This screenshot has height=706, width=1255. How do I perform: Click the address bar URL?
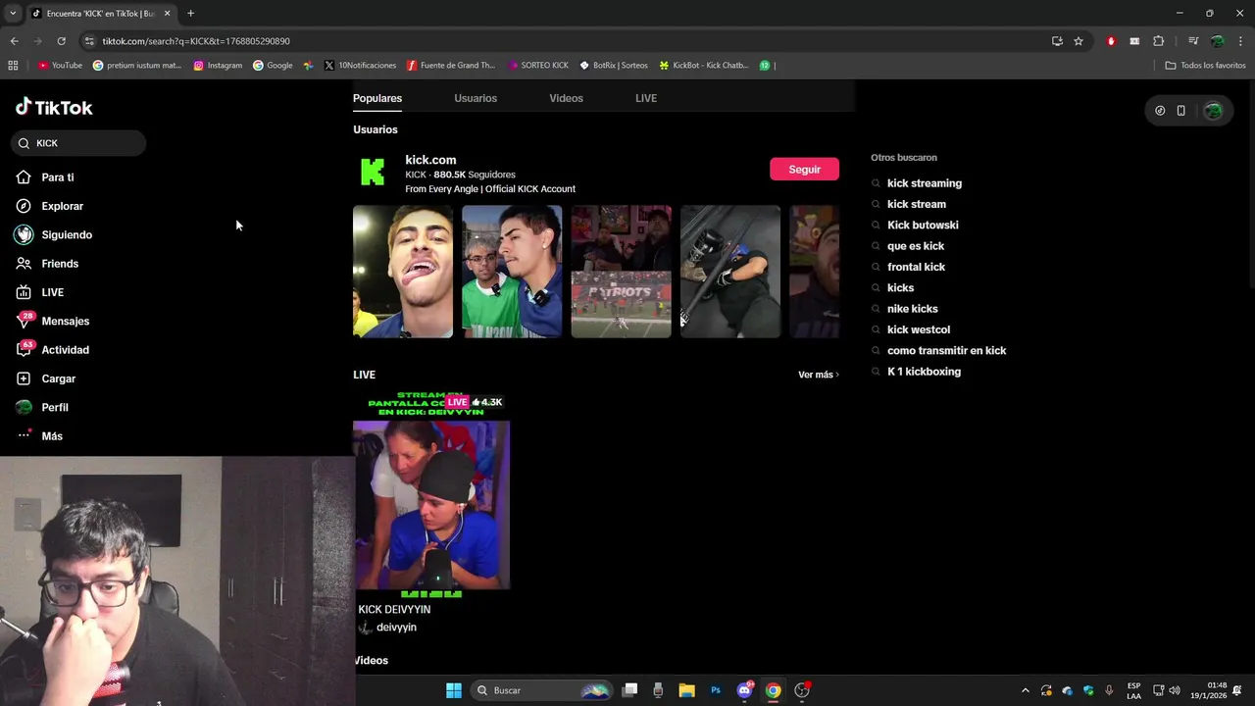pos(196,41)
